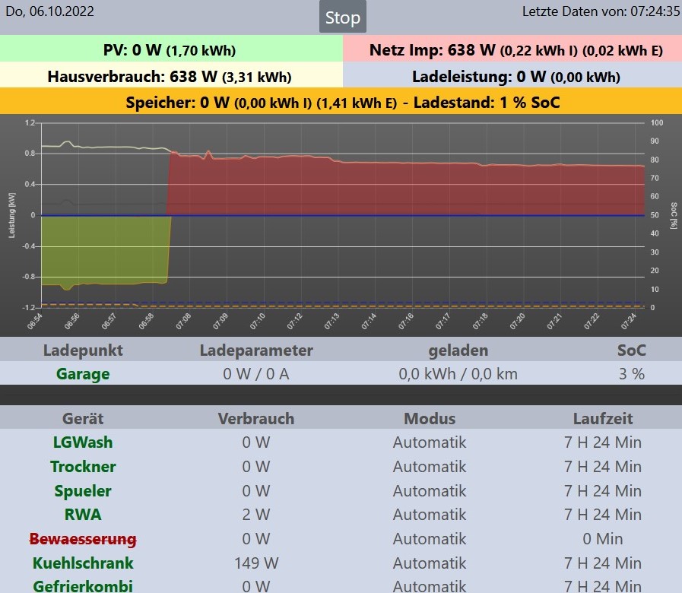
Task: Toggle the Trockner device
Action: point(83,466)
